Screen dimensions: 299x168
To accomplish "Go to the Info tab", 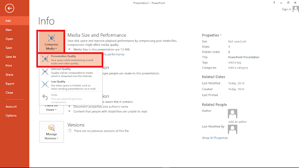I will [14, 21].
